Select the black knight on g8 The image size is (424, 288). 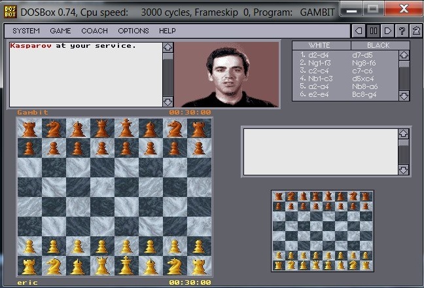[x=175, y=128]
